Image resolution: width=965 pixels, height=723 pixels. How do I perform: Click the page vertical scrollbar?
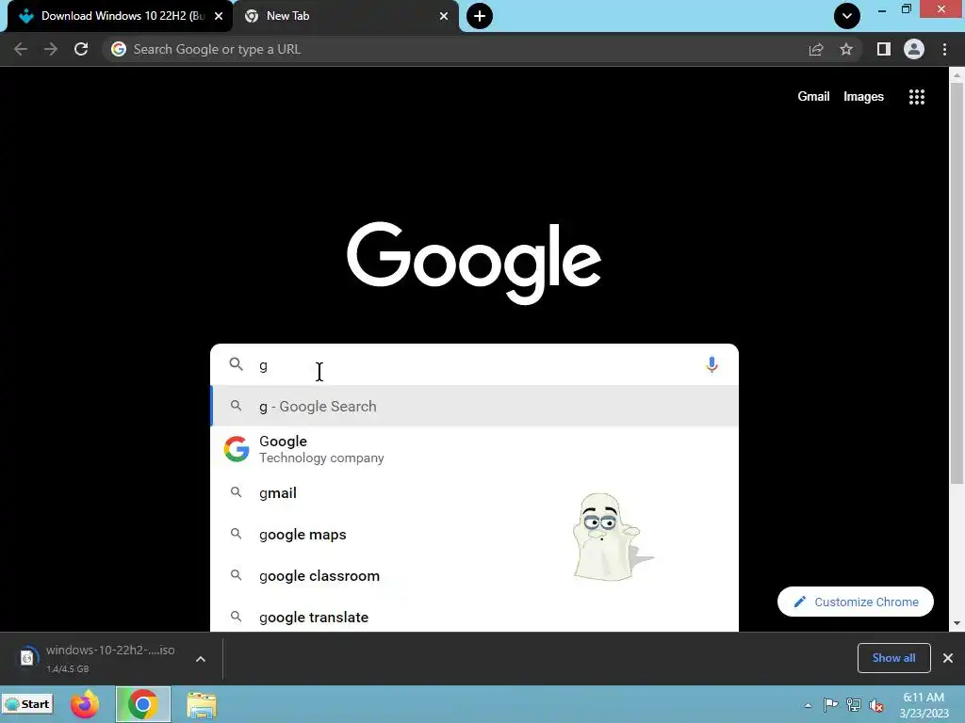(957, 282)
